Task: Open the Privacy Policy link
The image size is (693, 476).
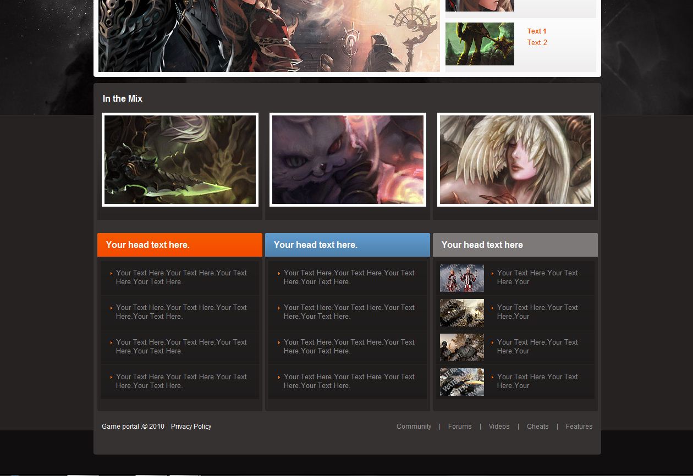Action: coord(191,427)
